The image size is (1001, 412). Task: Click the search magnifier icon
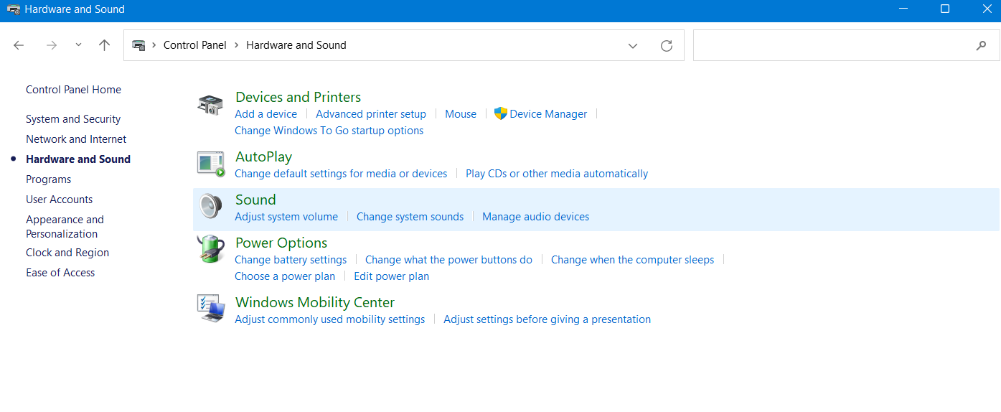point(981,45)
